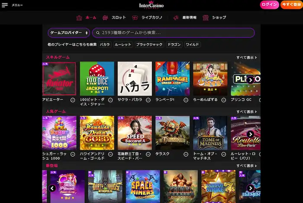
Task: Open the らーめんぱずる info circle icon
Action: pos(224,100)
